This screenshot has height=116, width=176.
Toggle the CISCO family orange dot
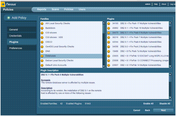click(42, 42)
